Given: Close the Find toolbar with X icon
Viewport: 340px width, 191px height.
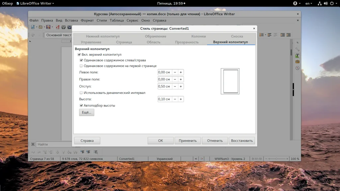Looking at the screenshot, I should (33, 144).
